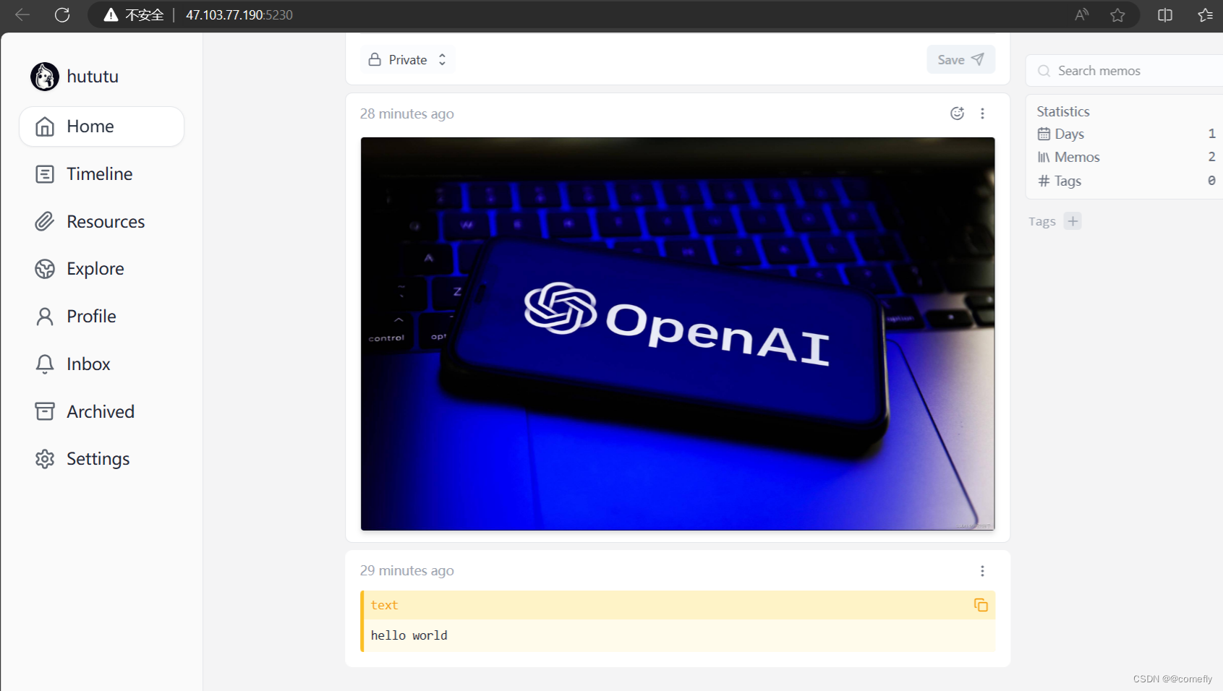
Task: Bookmark this page with star icon
Action: coord(1117,15)
